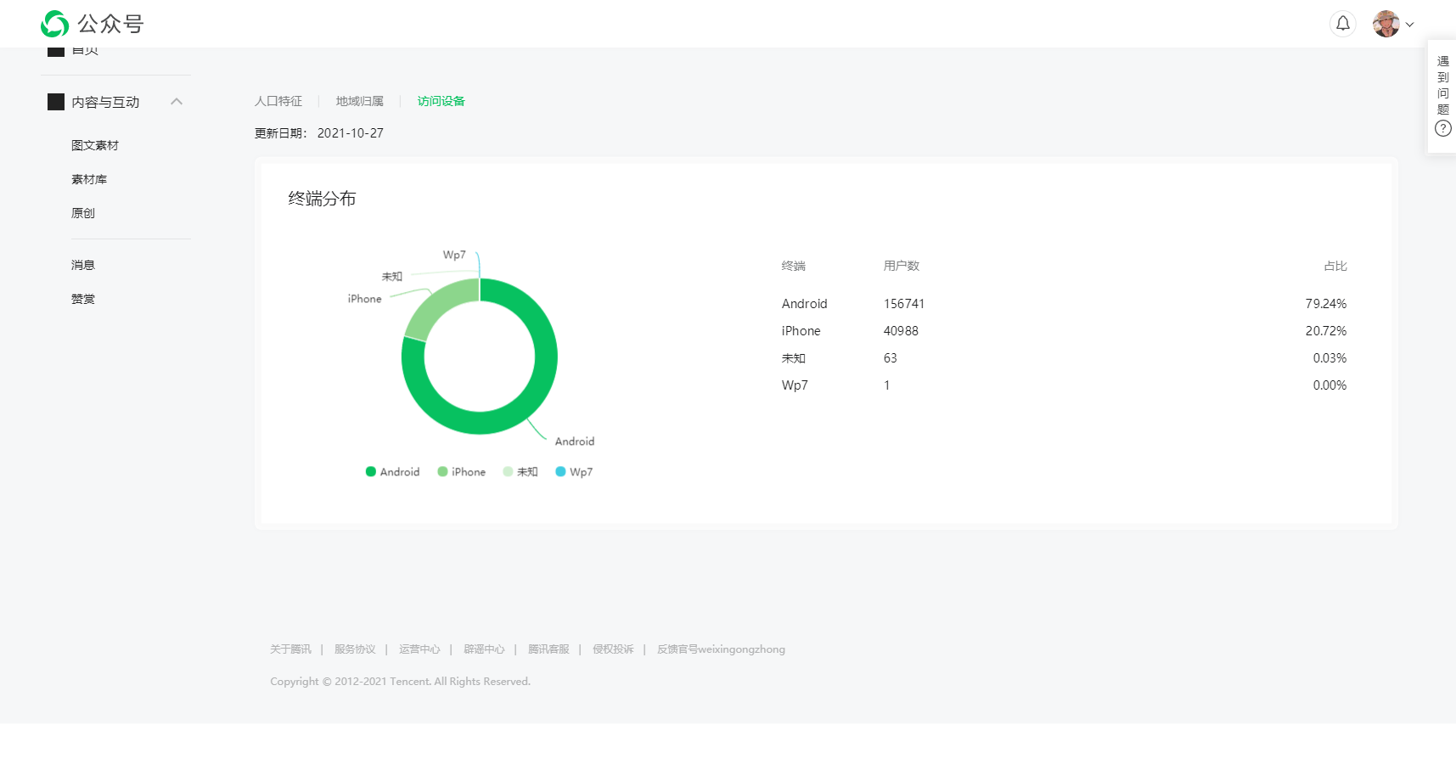Collapse the 内容与互动 menu section
This screenshot has height=781, width=1456.
177,102
